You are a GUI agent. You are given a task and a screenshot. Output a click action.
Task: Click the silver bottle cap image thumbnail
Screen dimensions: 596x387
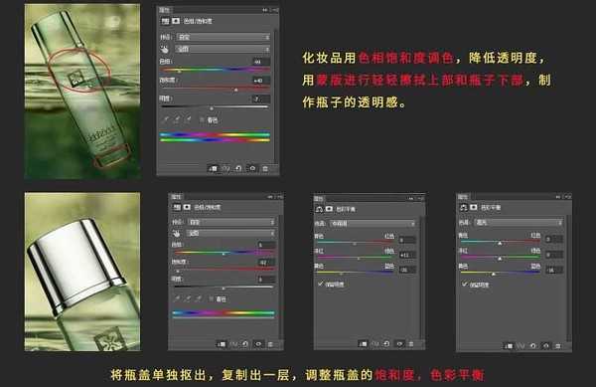(x=82, y=272)
